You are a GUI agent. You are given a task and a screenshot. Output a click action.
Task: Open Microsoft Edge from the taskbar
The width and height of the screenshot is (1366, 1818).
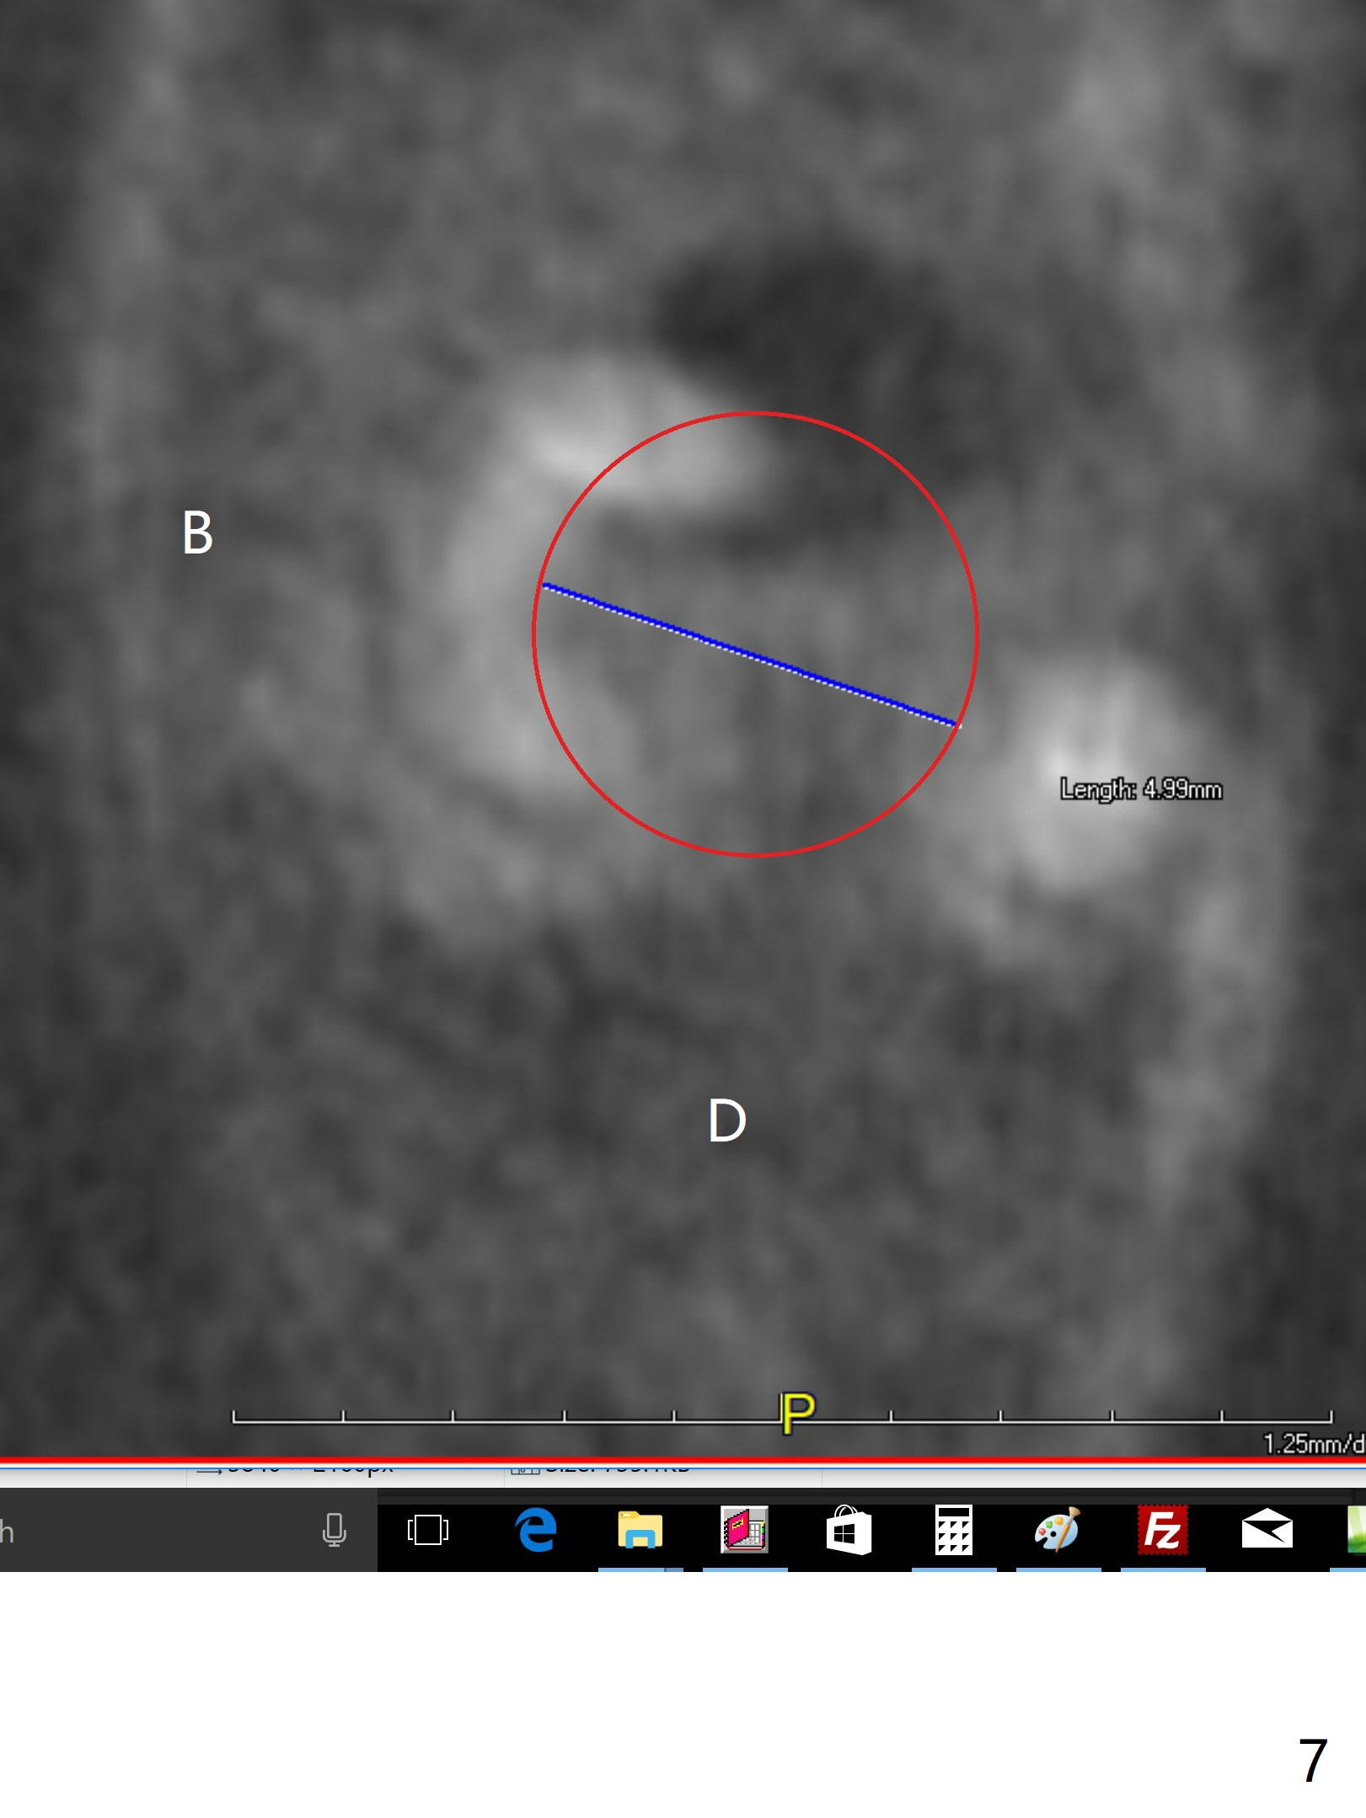(536, 1530)
